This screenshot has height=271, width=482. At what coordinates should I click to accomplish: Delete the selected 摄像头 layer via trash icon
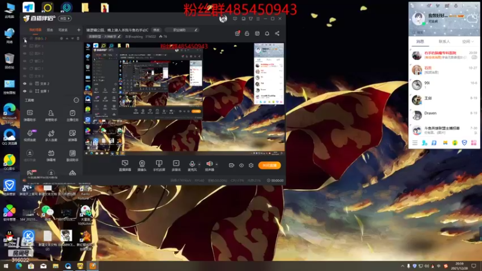coord(78,39)
